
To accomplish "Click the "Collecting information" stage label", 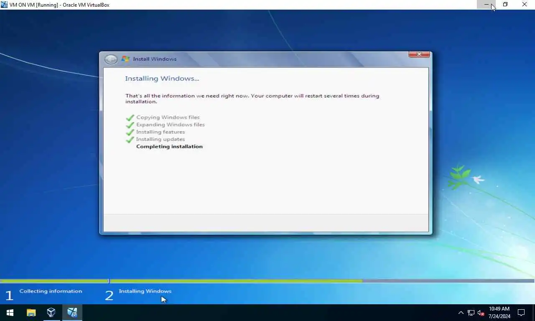I will (x=51, y=291).
